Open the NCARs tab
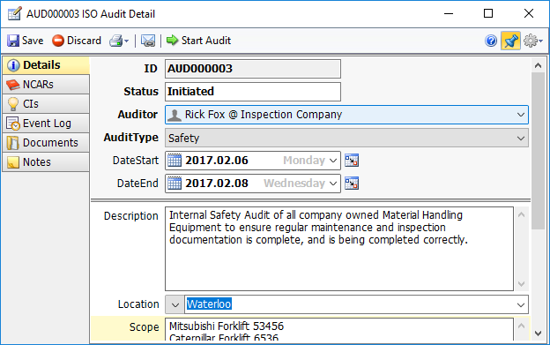550x345 pixels. pyautogui.click(x=46, y=85)
